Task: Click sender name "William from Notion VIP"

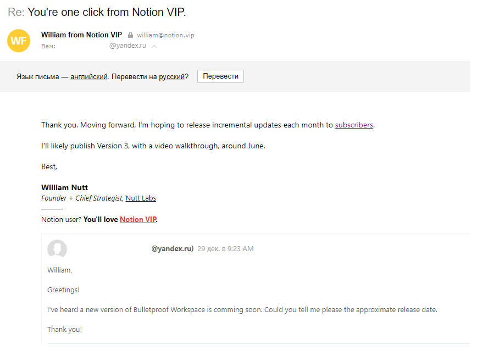Action: (x=81, y=35)
